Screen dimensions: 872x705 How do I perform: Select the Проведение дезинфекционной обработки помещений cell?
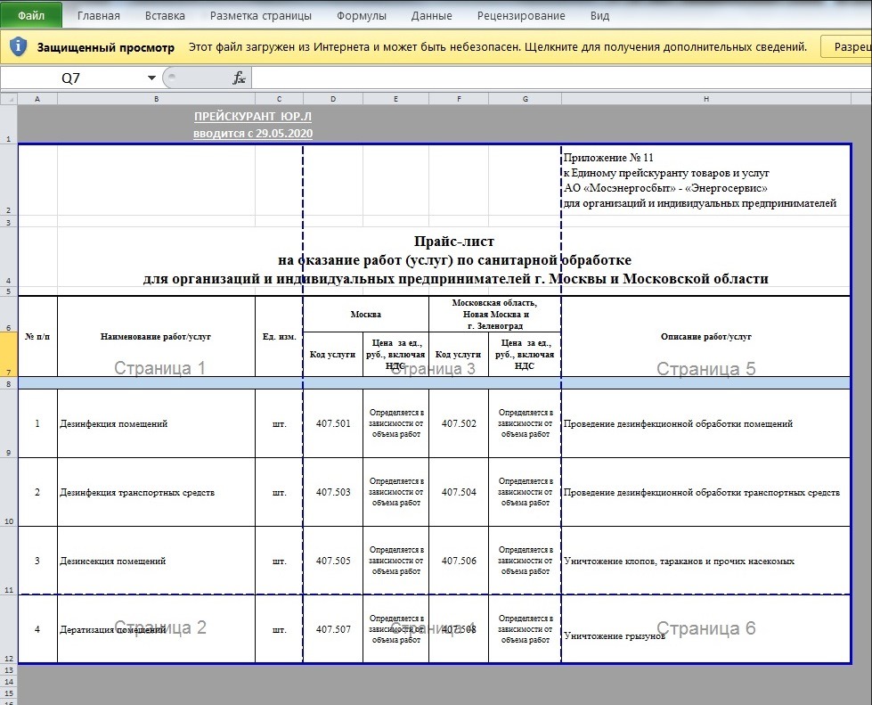click(706, 423)
